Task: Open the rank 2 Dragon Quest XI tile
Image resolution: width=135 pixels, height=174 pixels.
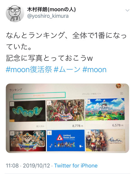Action: 65,110
